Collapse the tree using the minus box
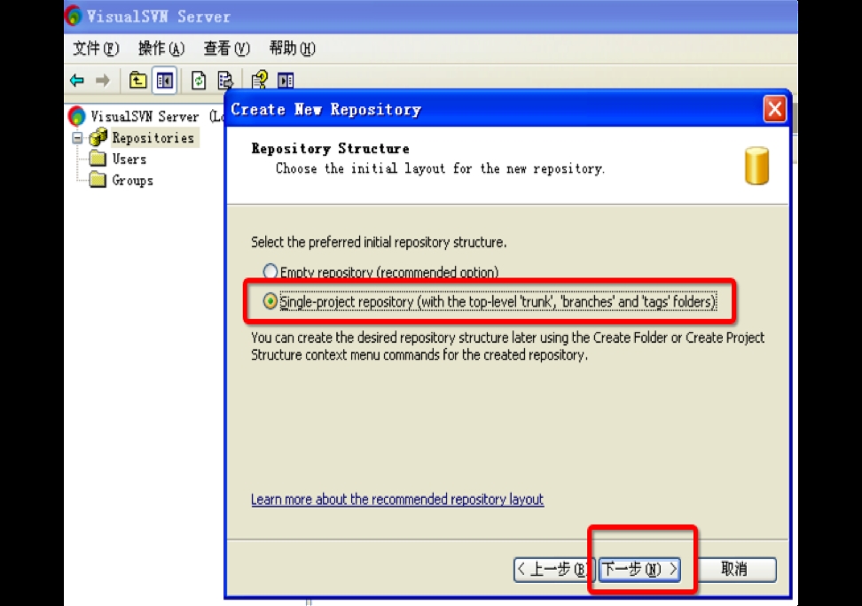The width and height of the screenshot is (862, 606). pyautogui.click(x=77, y=137)
